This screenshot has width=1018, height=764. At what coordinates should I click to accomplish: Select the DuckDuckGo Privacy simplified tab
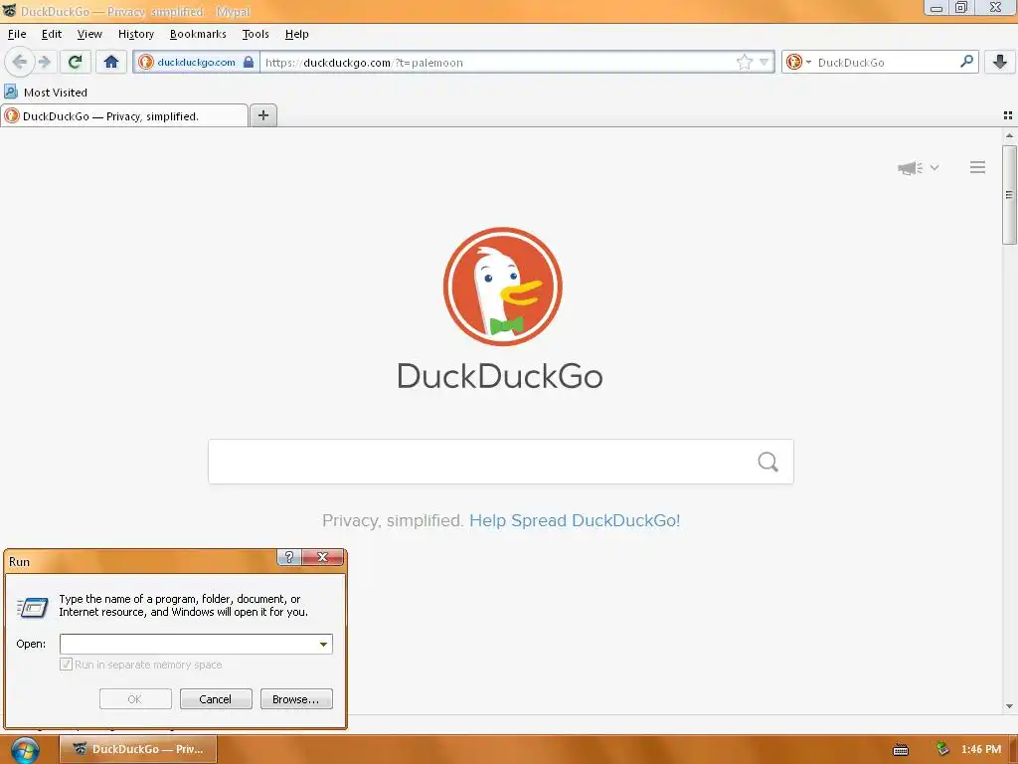(124, 115)
